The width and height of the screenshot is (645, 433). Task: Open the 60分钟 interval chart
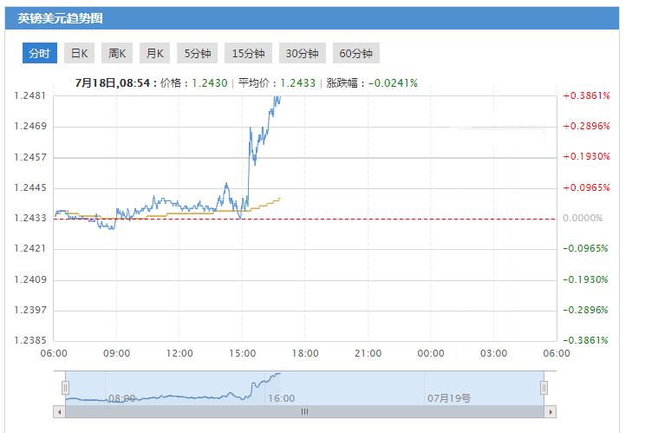(x=356, y=53)
